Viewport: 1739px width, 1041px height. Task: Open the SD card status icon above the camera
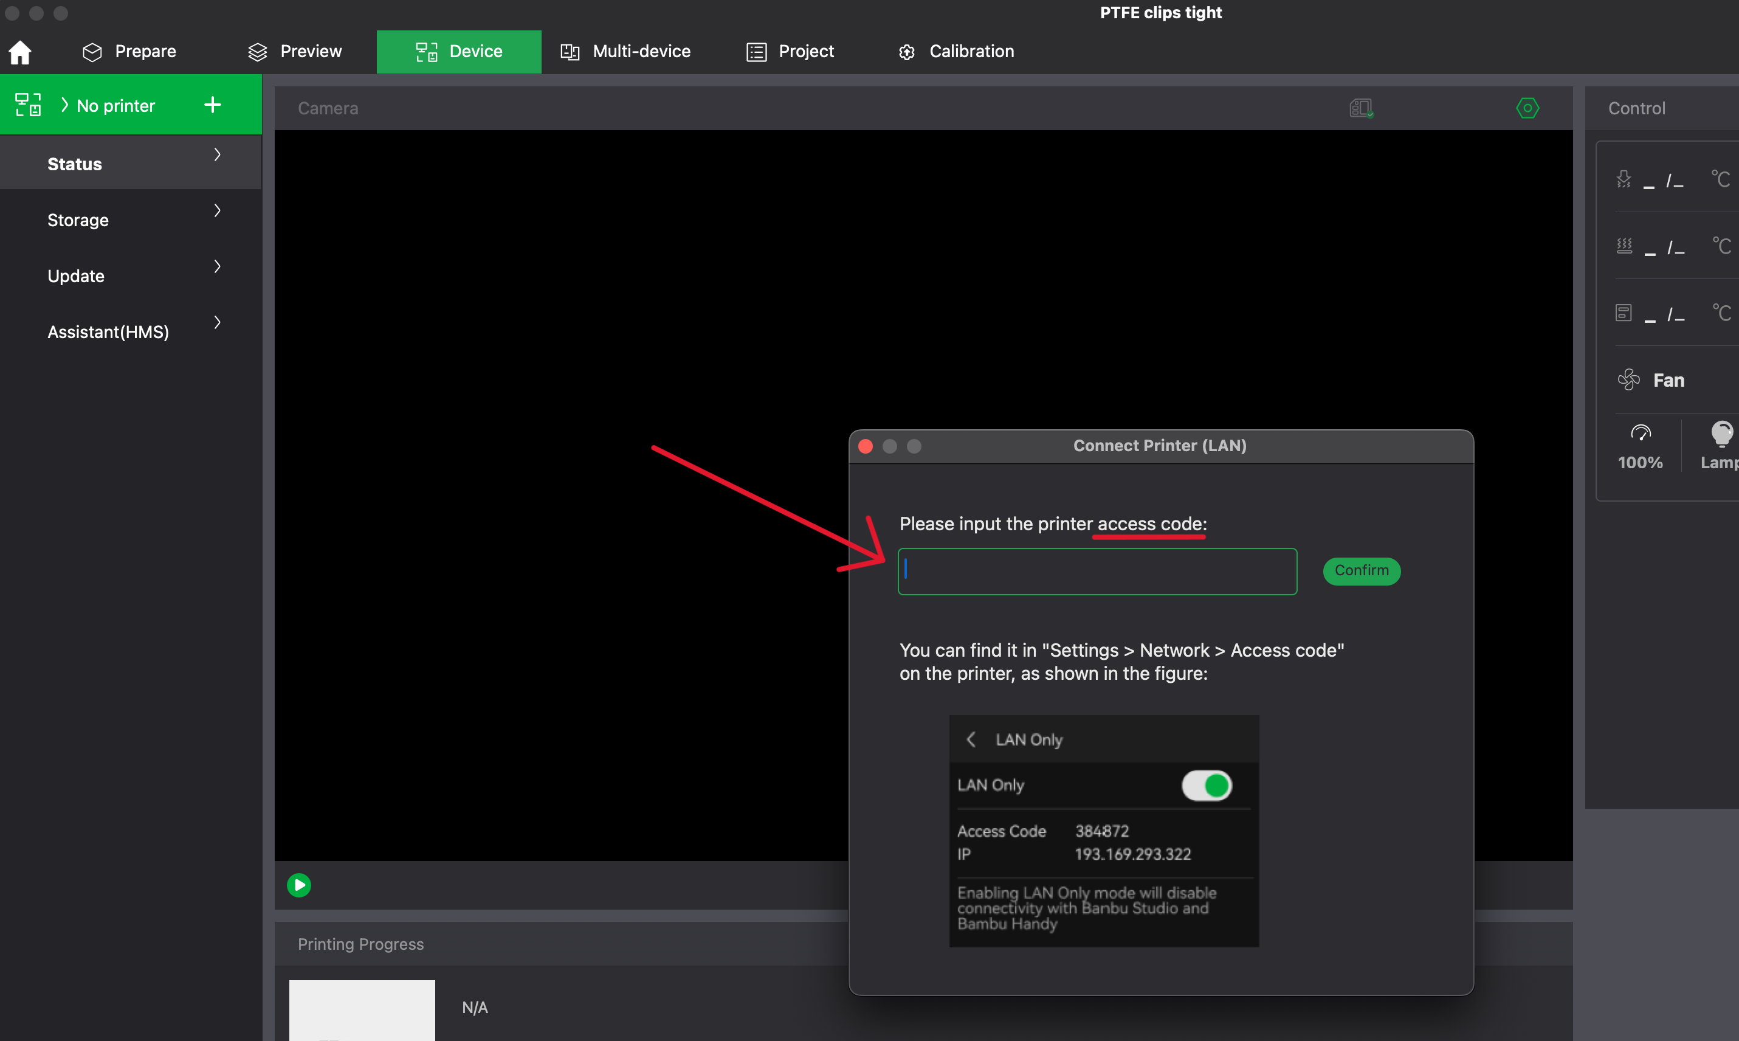[x=1360, y=108]
